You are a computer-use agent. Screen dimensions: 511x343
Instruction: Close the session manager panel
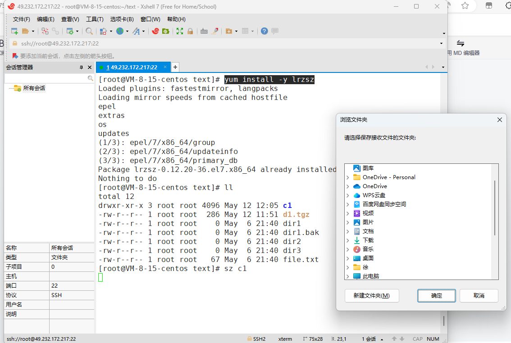[x=90, y=68]
